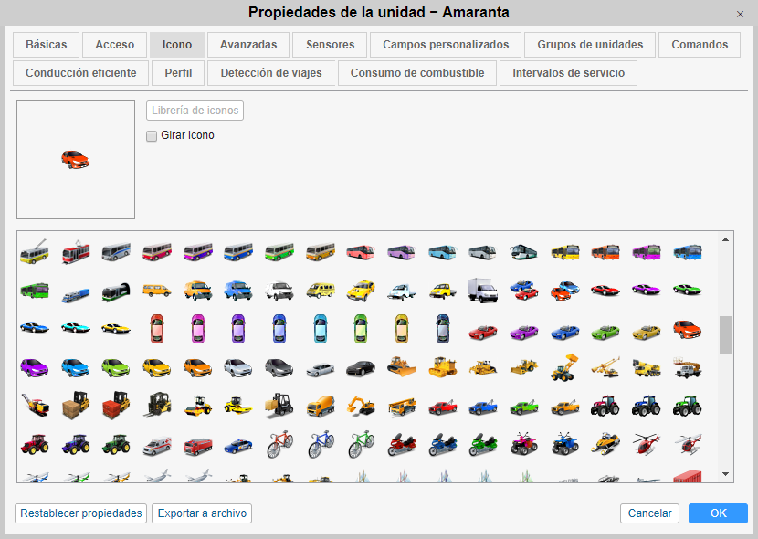Choose the first red helicopter icon

(646, 443)
